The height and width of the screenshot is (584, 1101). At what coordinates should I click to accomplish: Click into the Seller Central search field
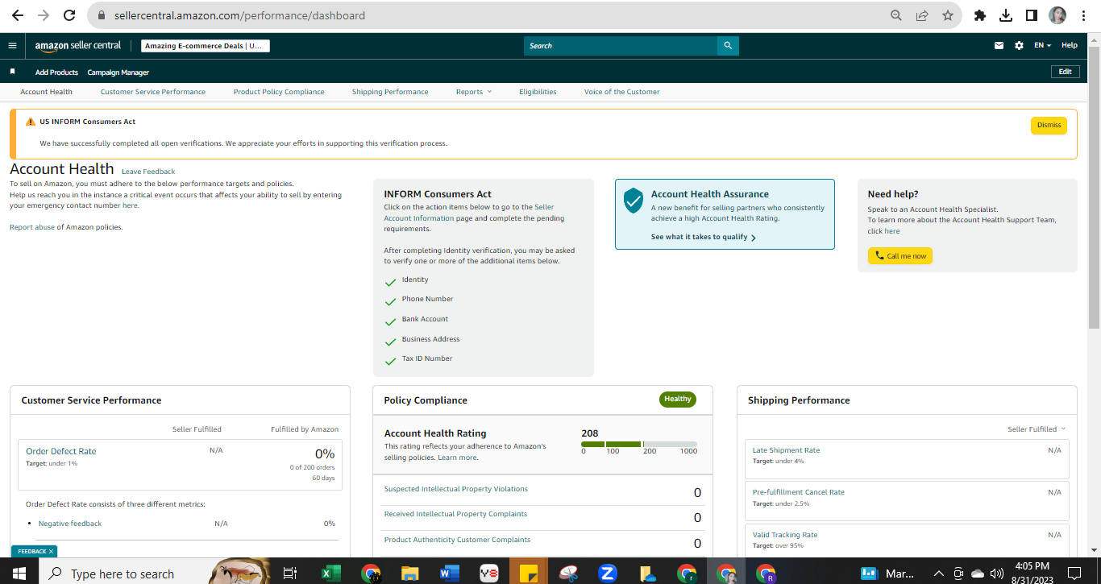(621, 46)
